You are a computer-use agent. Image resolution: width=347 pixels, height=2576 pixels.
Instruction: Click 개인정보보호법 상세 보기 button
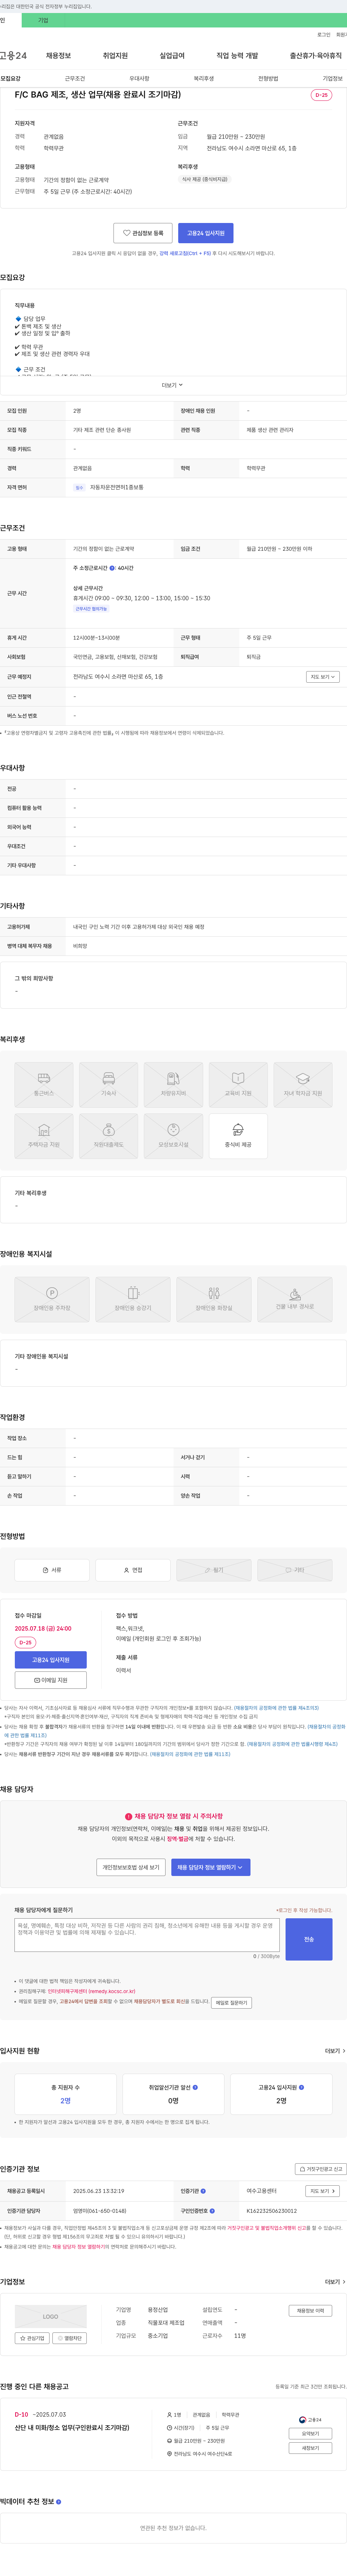(131, 1867)
